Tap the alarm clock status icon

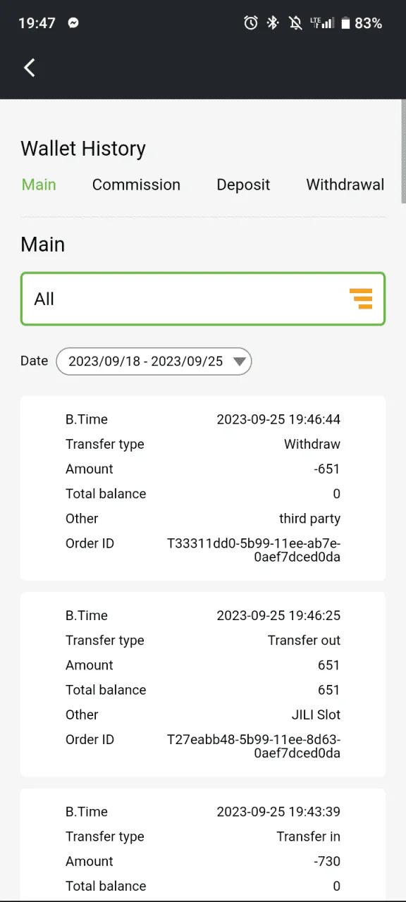[x=251, y=23]
